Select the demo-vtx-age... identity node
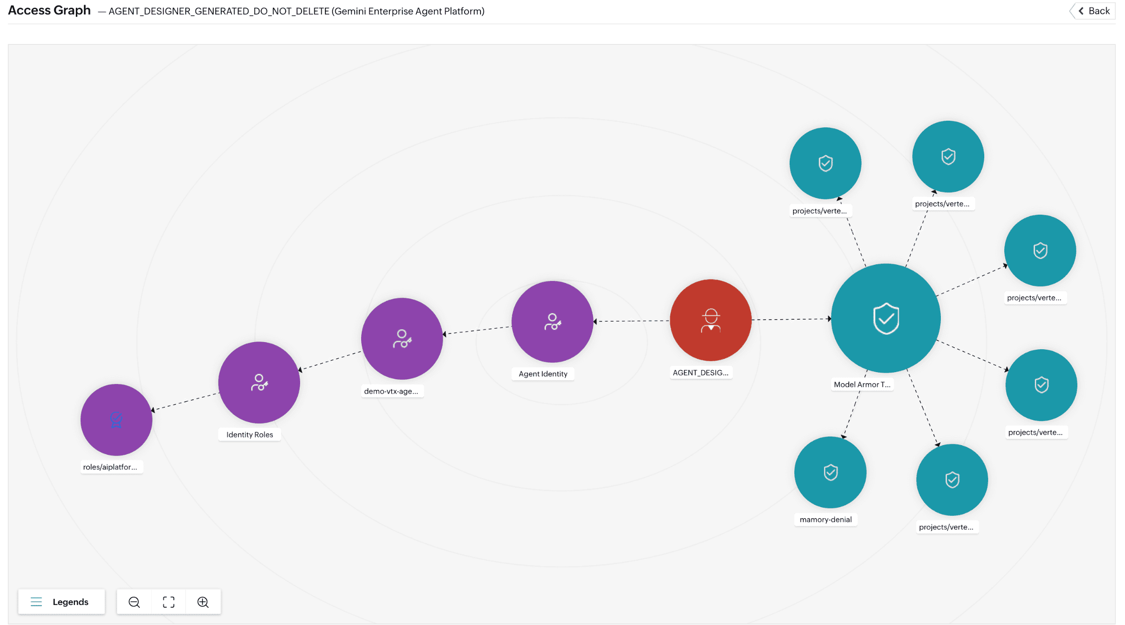The width and height of the screenshot is (1125, 625). click(402, 339)
